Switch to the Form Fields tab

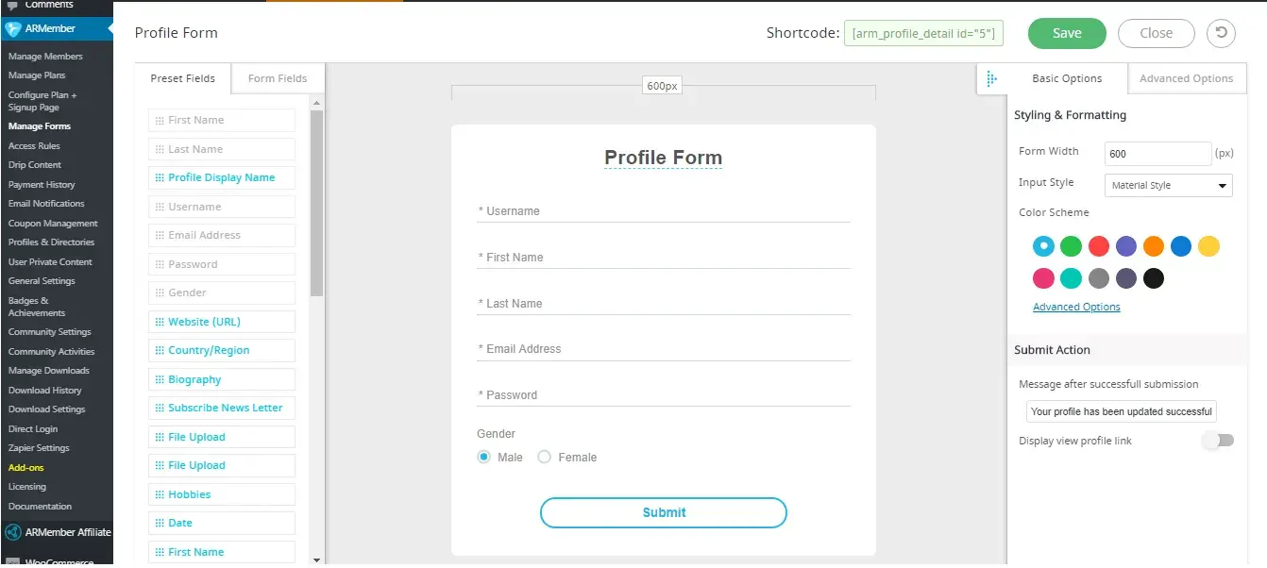[278, 78]
